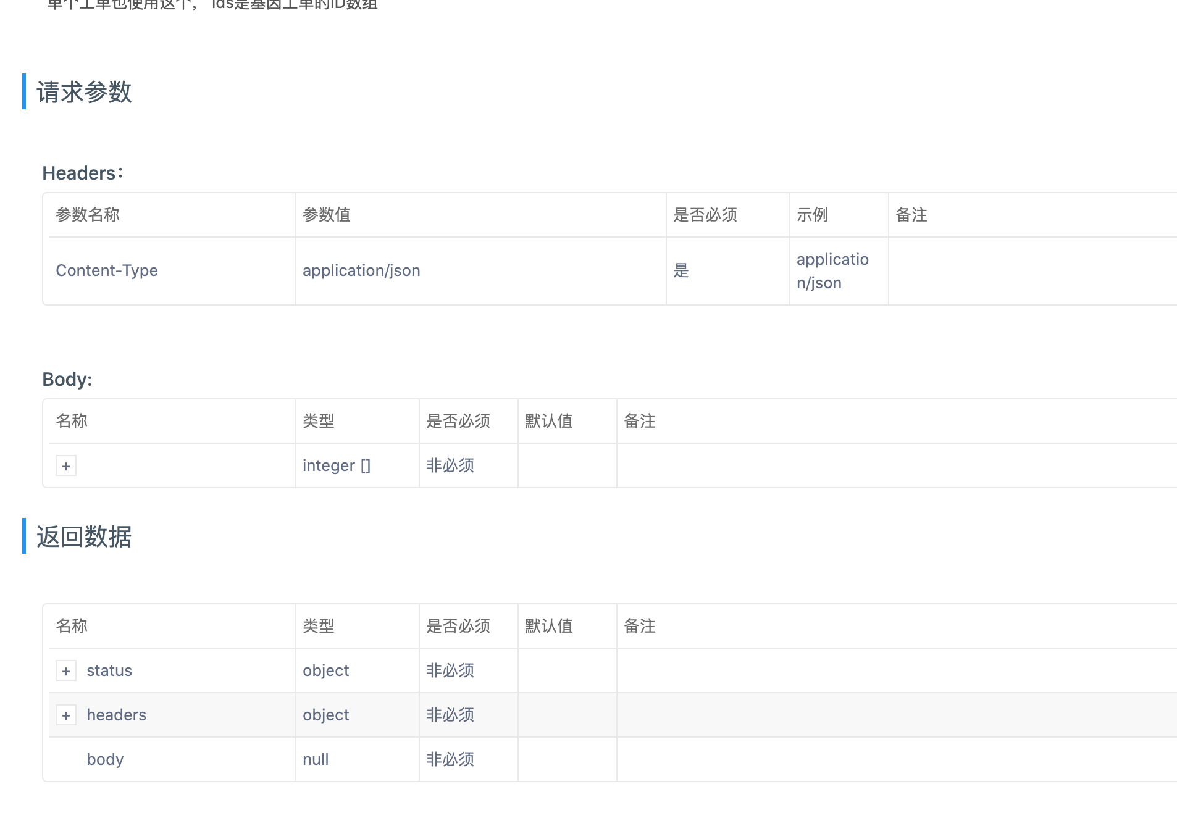Click 是否必须 header in Headers table
Viewport: 1177px width, 826px height.
point(705,215)
